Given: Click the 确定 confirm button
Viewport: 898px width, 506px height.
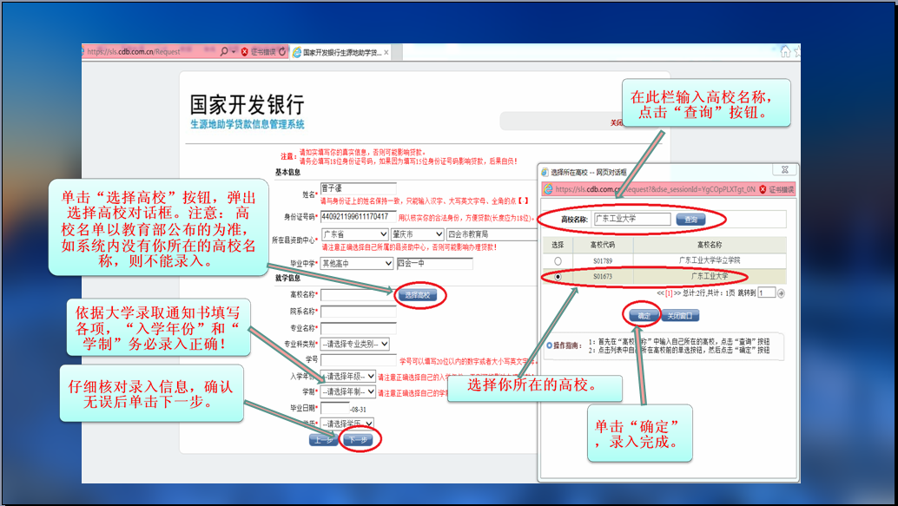Looking at the screenshot, I should [x=644, y=316].
